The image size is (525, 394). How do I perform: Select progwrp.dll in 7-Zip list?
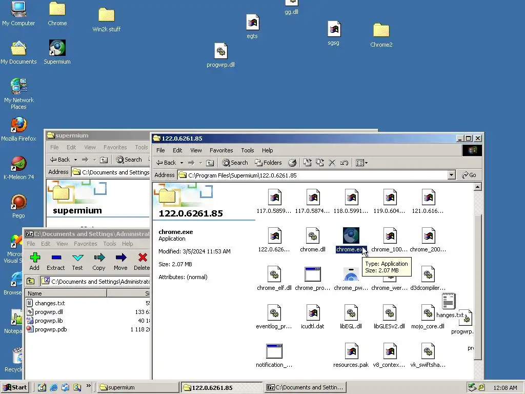[x=45, y=311]
